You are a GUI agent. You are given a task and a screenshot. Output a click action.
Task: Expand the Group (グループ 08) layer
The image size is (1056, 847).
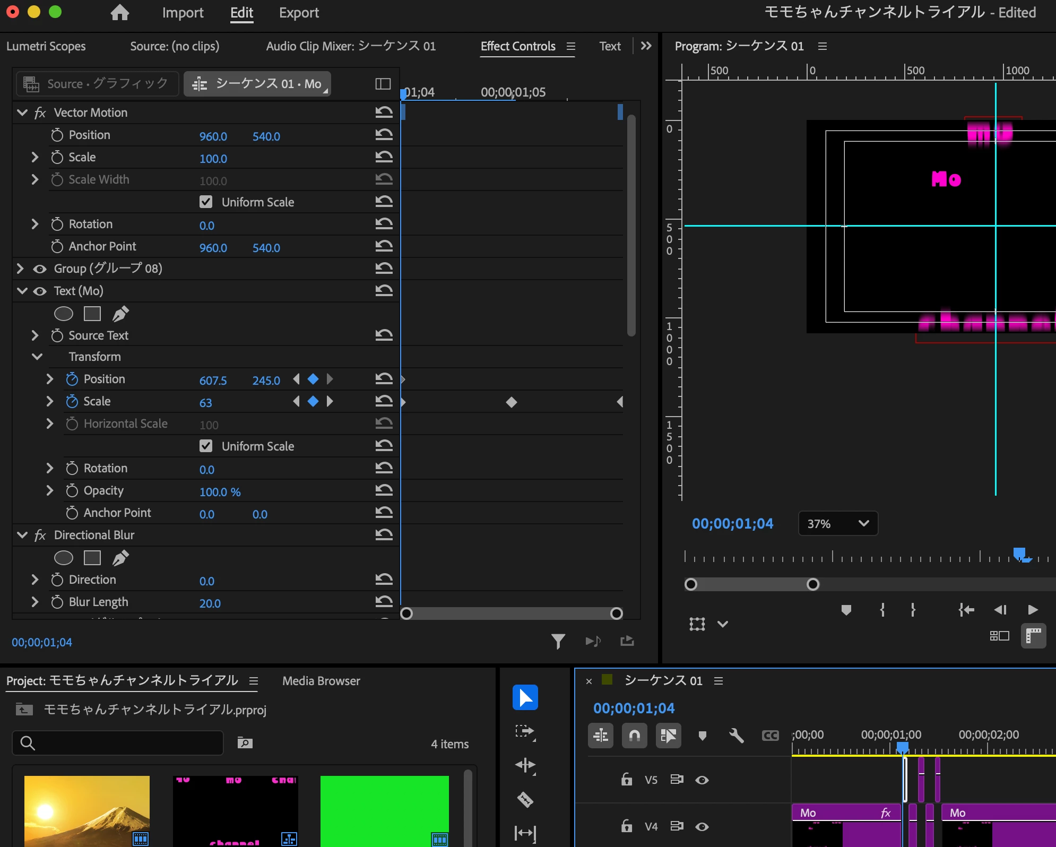click(x=20, y=269)
